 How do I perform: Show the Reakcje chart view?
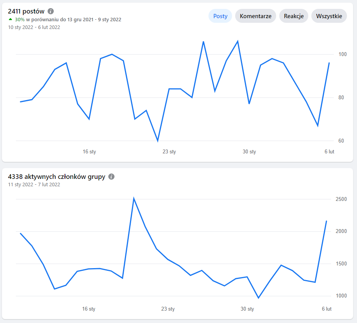click(294, 16)
